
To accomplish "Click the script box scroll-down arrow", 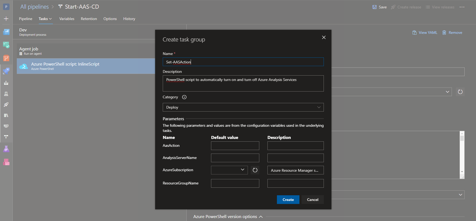I will pyautogui.click(x=462, y=172).
